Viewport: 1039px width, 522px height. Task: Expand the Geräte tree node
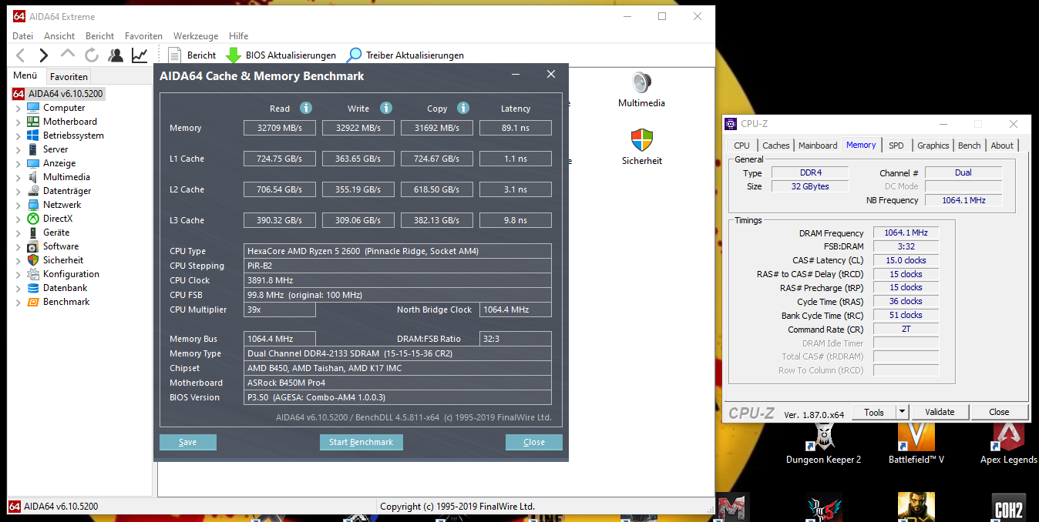[18, 233]
